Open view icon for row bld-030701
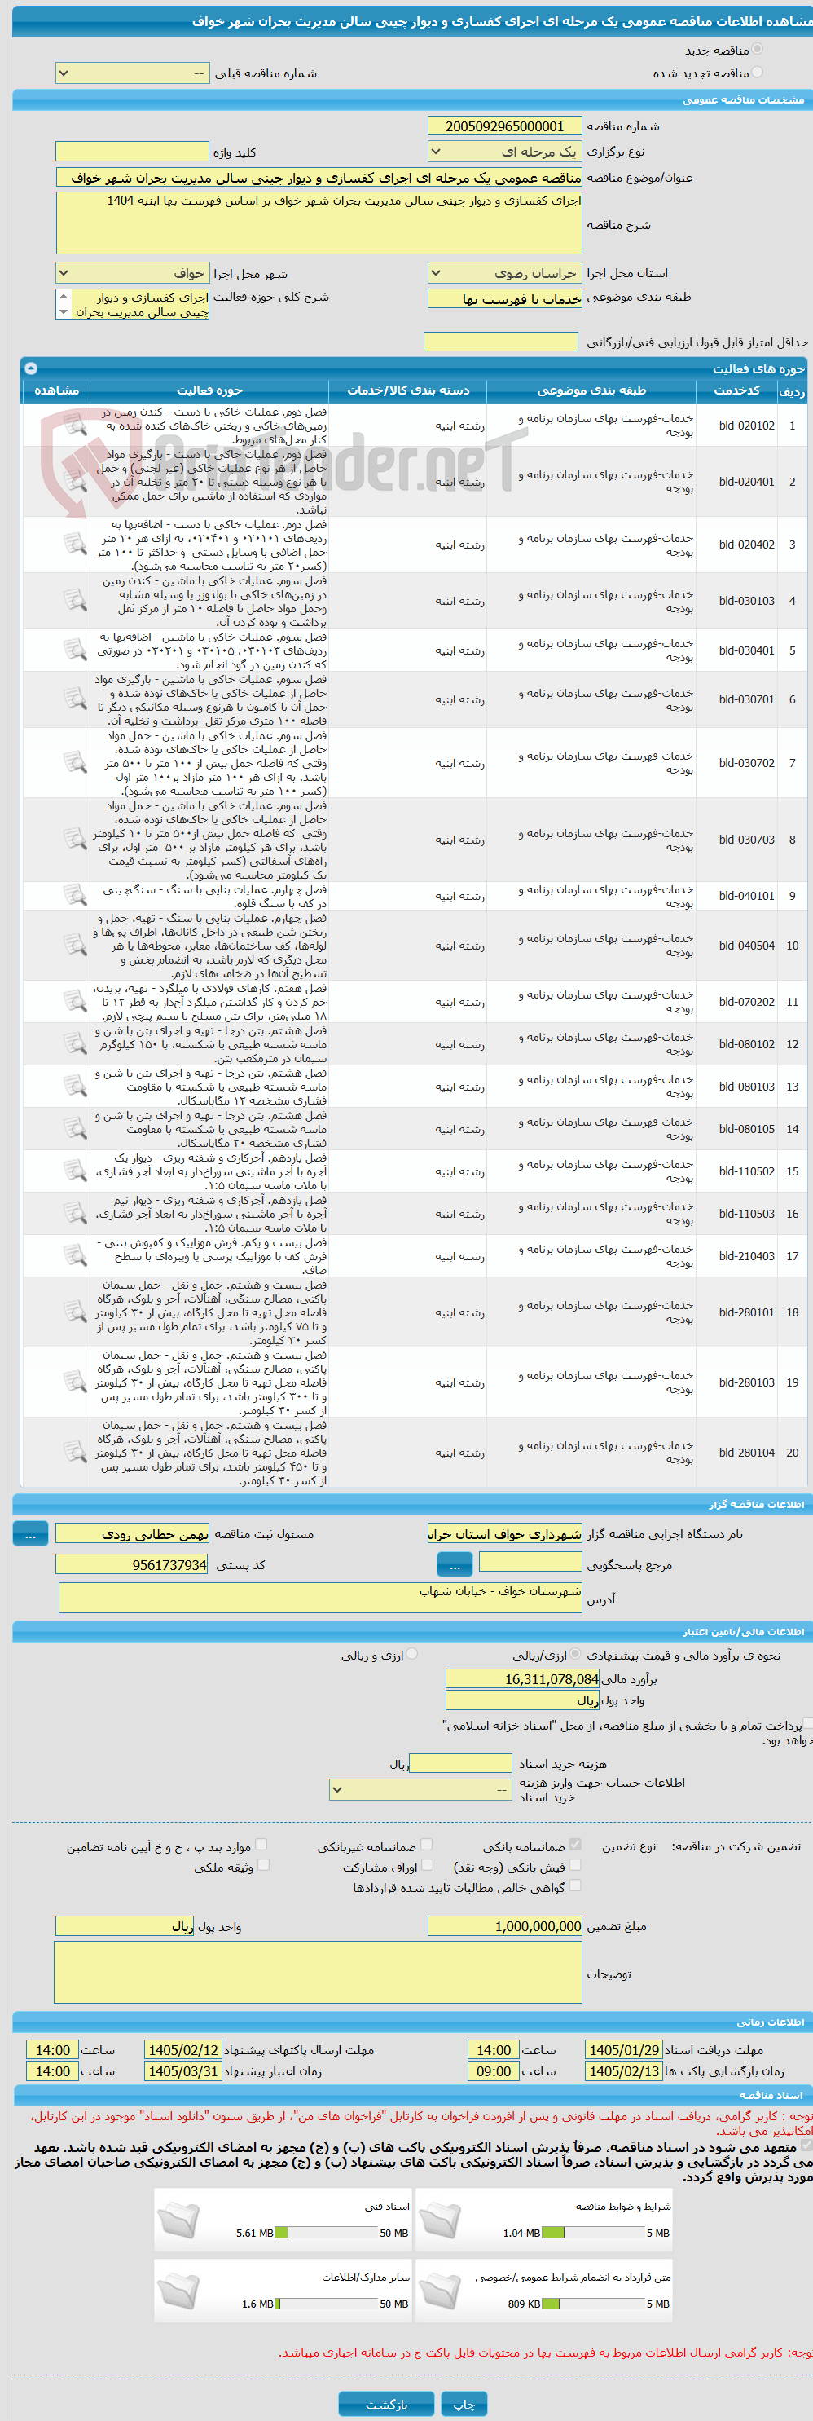 click(x=75, y=700)
